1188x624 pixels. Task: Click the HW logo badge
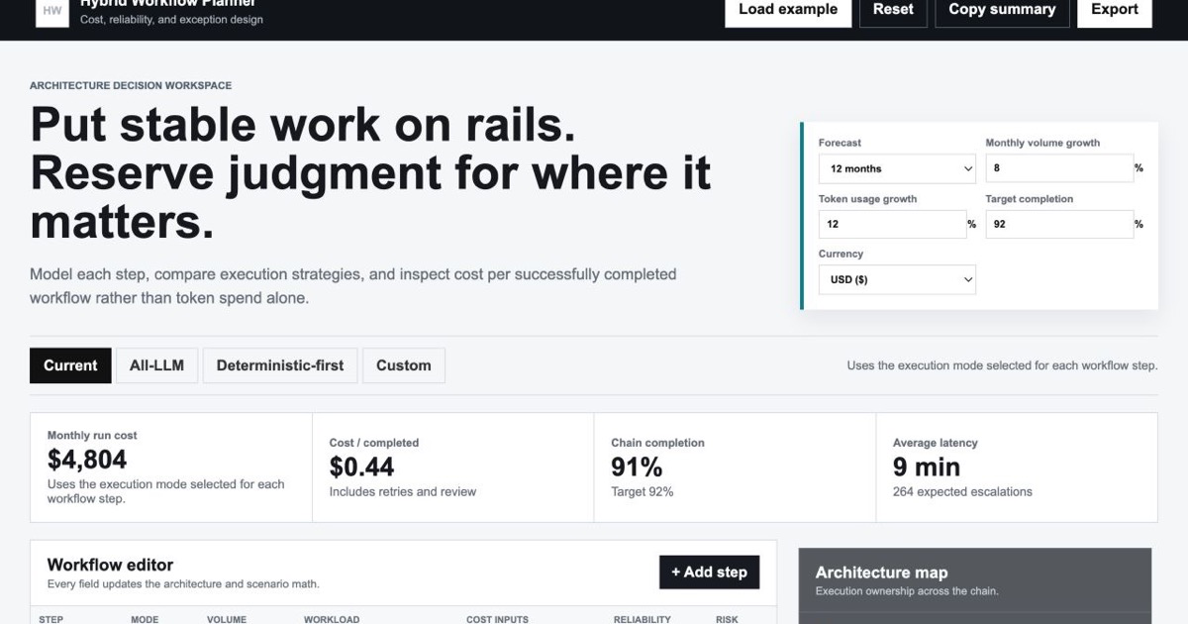[52, 12]
